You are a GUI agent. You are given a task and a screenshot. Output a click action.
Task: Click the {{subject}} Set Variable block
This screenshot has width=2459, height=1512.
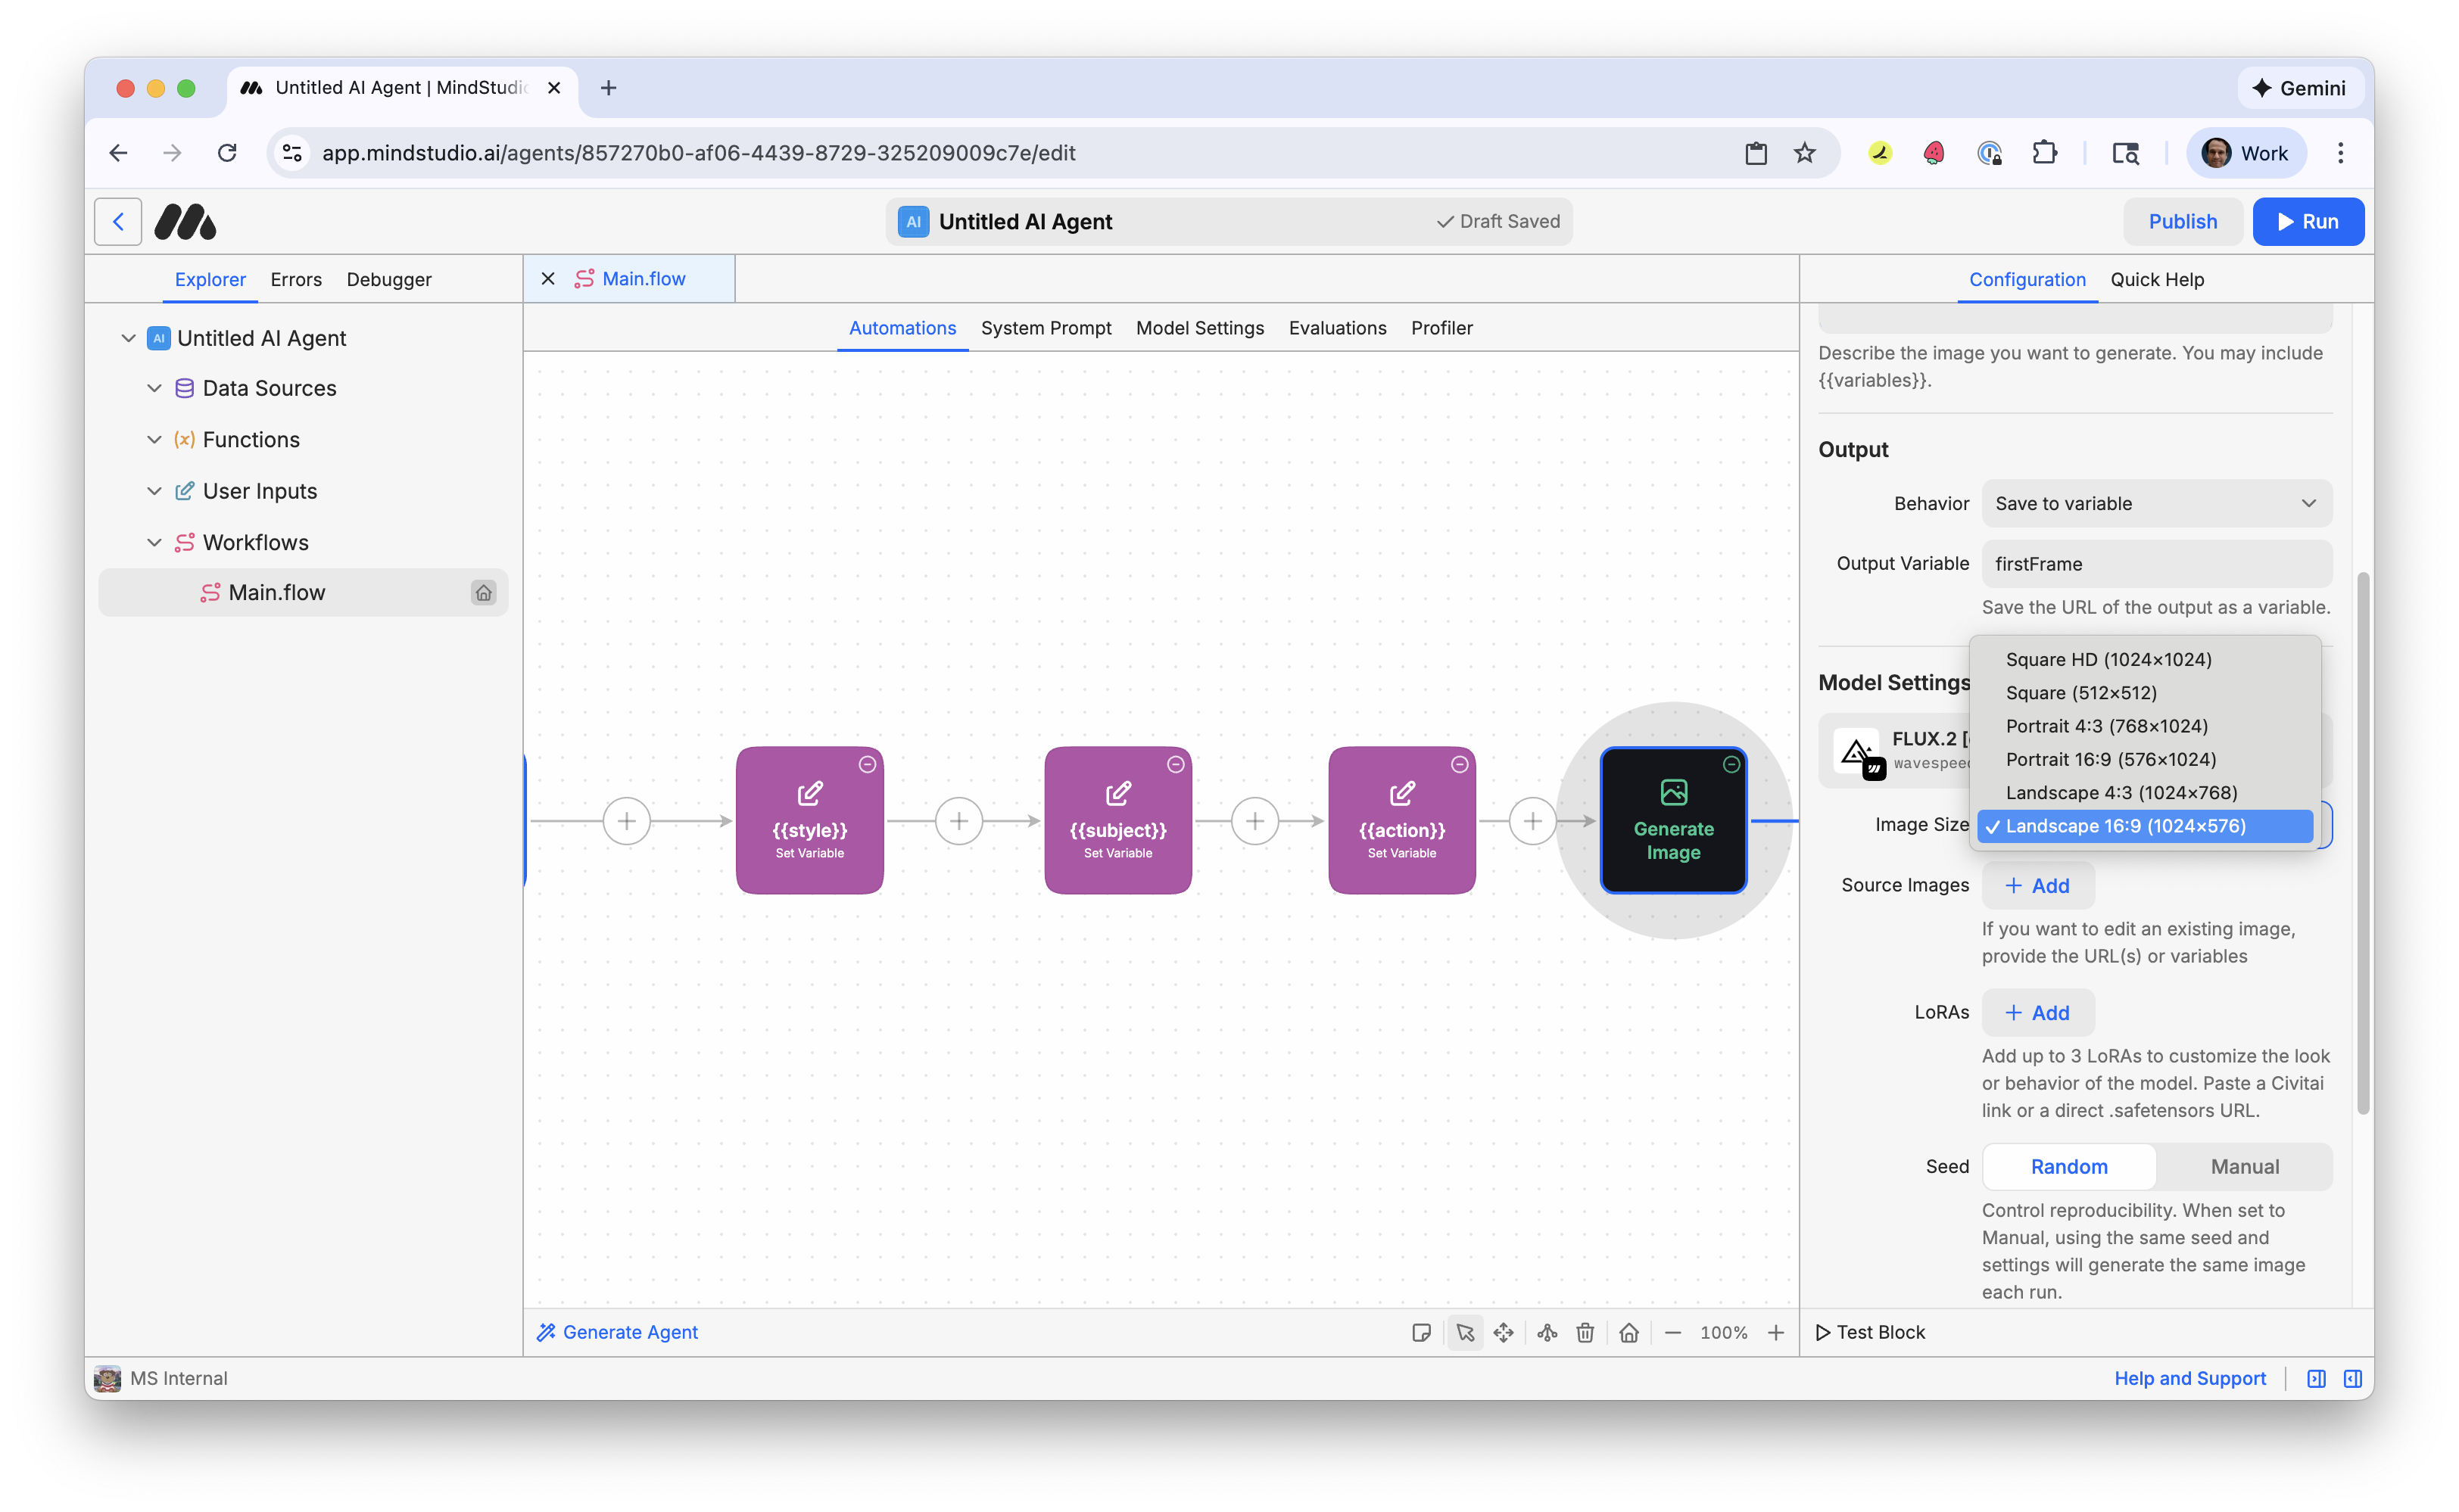[x=1117, y=820]
